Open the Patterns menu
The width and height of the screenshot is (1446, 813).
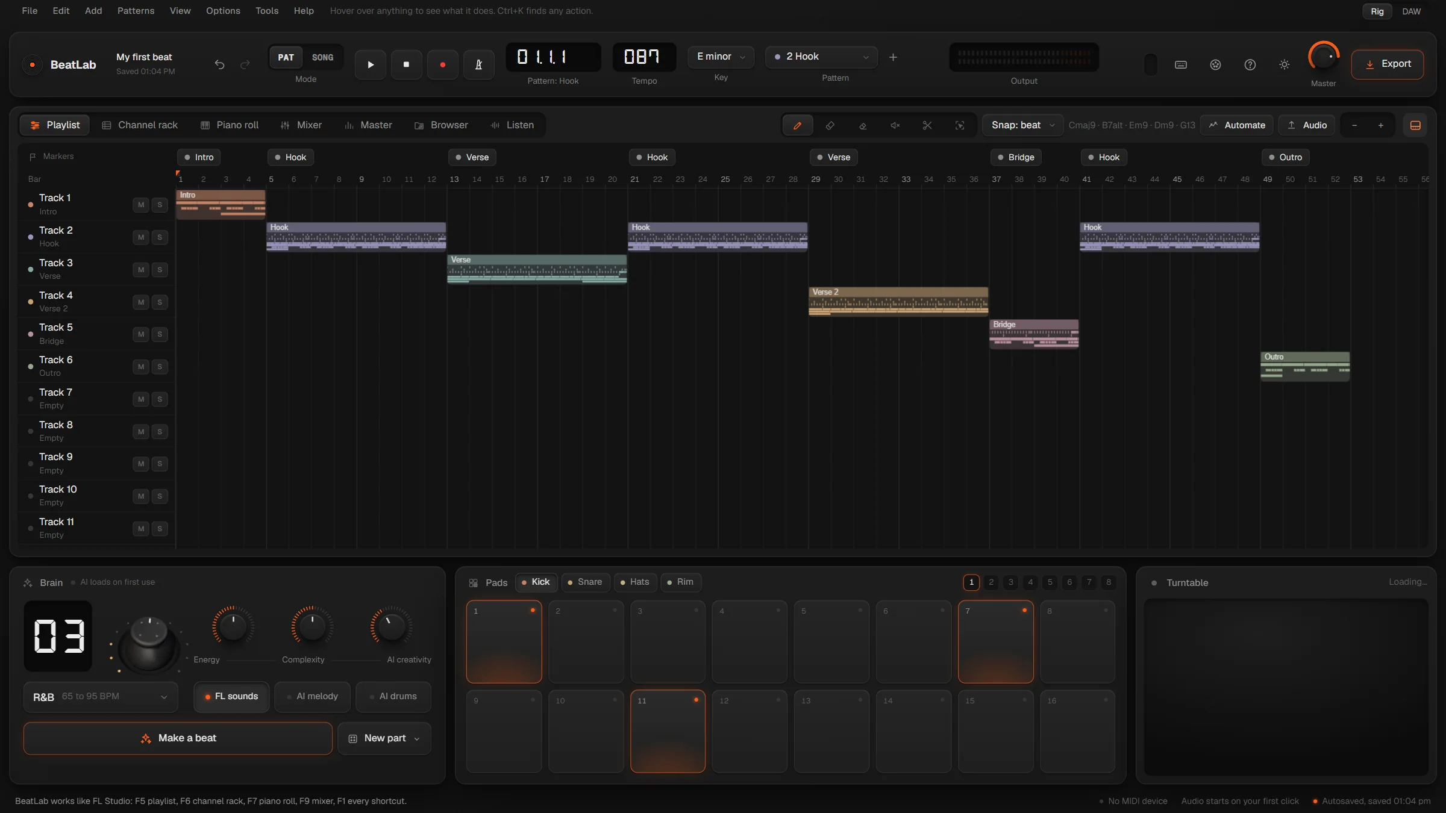[x=136, y=11]
